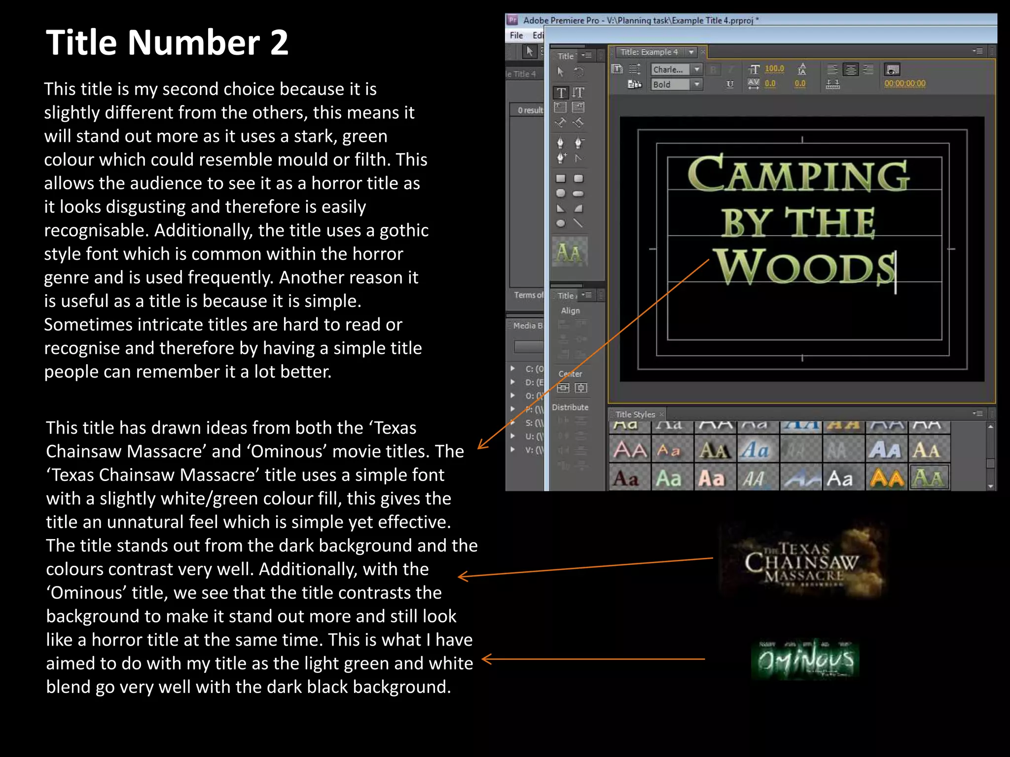Image resolution: width=1010 pixels, height=757 pixels.
Task: Expand the C: drive in Media Browser
Action: click(513, 369)
